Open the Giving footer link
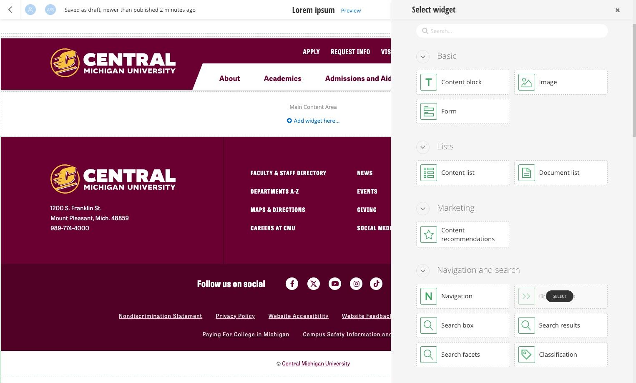 (367, 210)
